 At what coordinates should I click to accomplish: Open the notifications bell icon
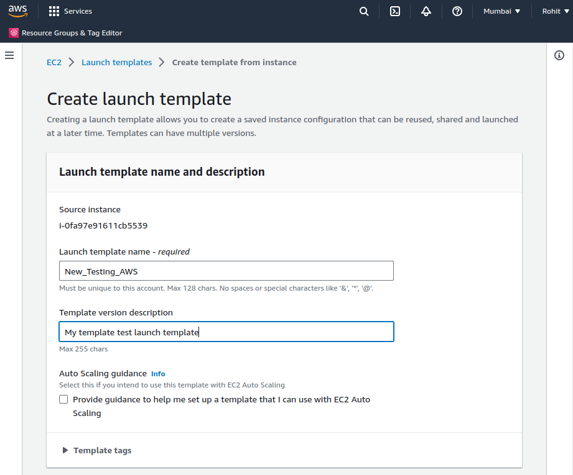426,11
